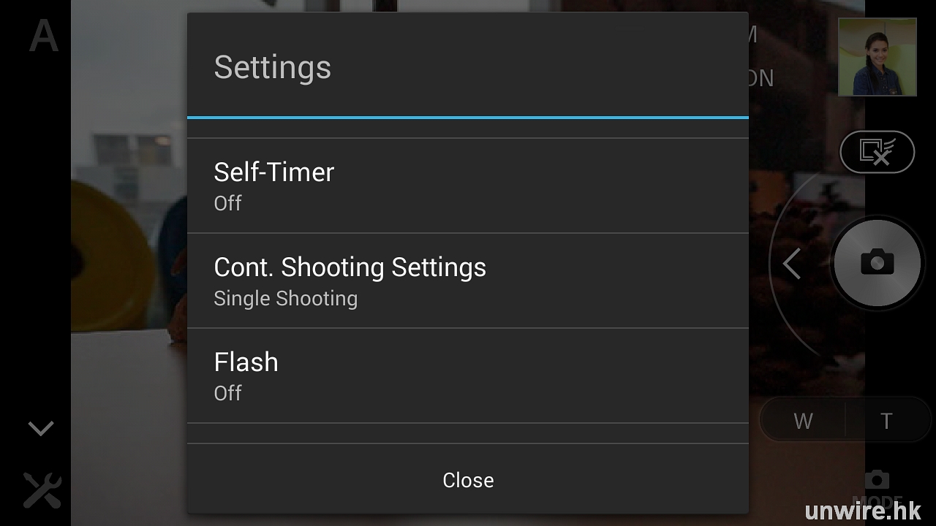The image size is (936, 526).
Task: Open the wrench tools settings icon
Action: pos(42,490)
